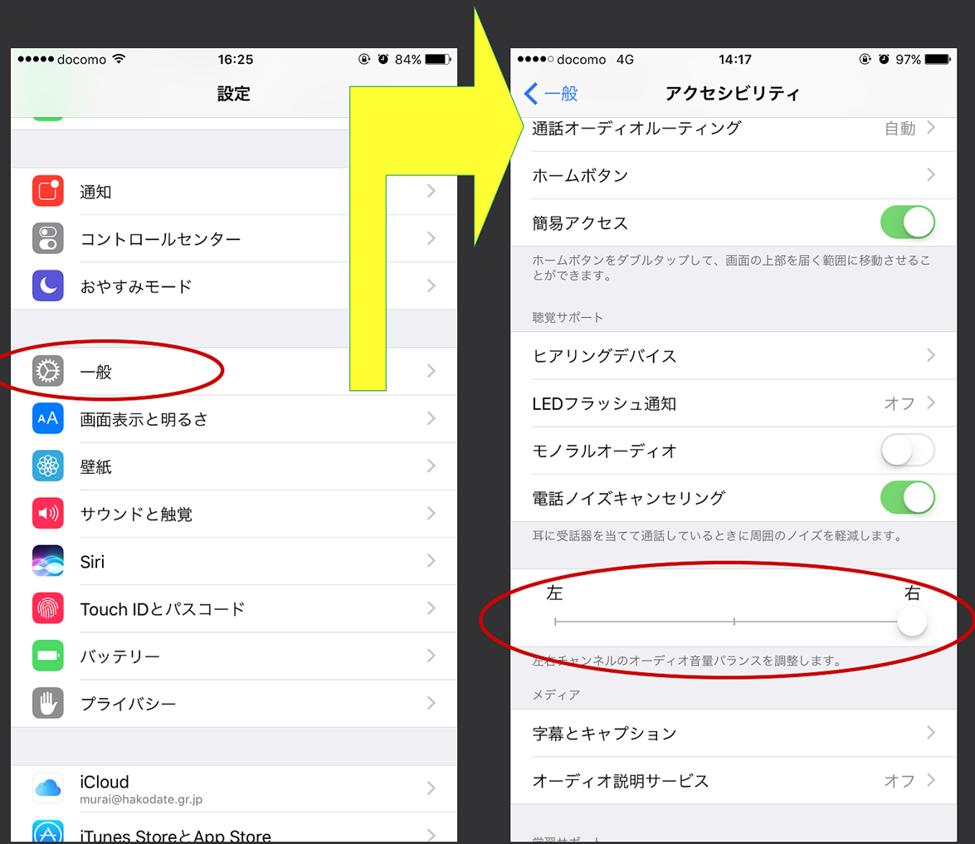This screenshot has height=844, width=975.
Task: Toggle off 簡易アクセス
Action: (908, 222)
